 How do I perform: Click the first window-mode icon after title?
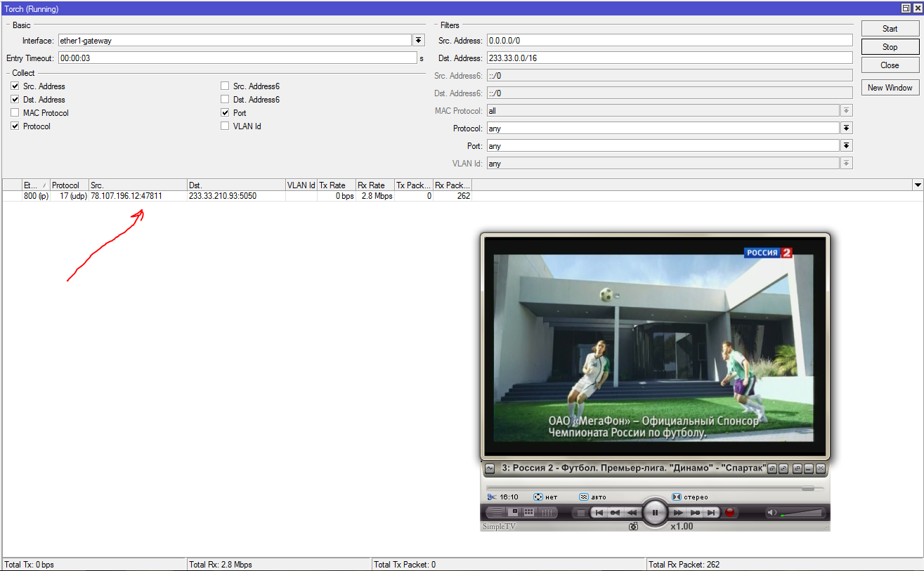click(x=772, y=468)
